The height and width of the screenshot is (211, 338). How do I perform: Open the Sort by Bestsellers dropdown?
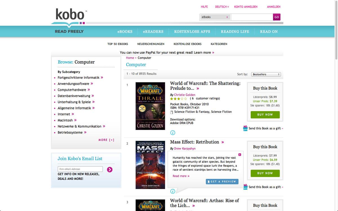pyautogui.click(x=266, y=74)
